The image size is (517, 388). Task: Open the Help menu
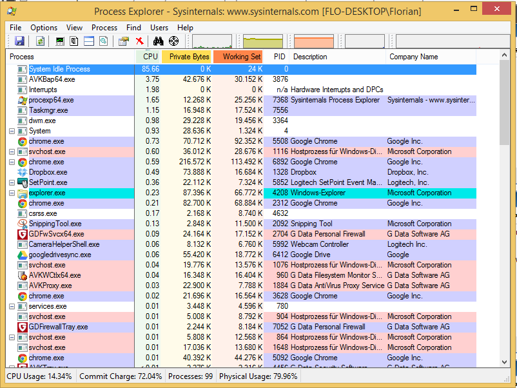coord(185,28)
